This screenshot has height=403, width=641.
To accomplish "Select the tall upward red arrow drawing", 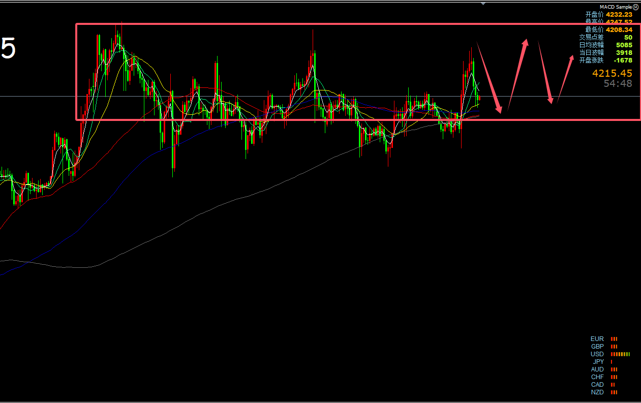I will pyautogui.click(x=518, y=73).
